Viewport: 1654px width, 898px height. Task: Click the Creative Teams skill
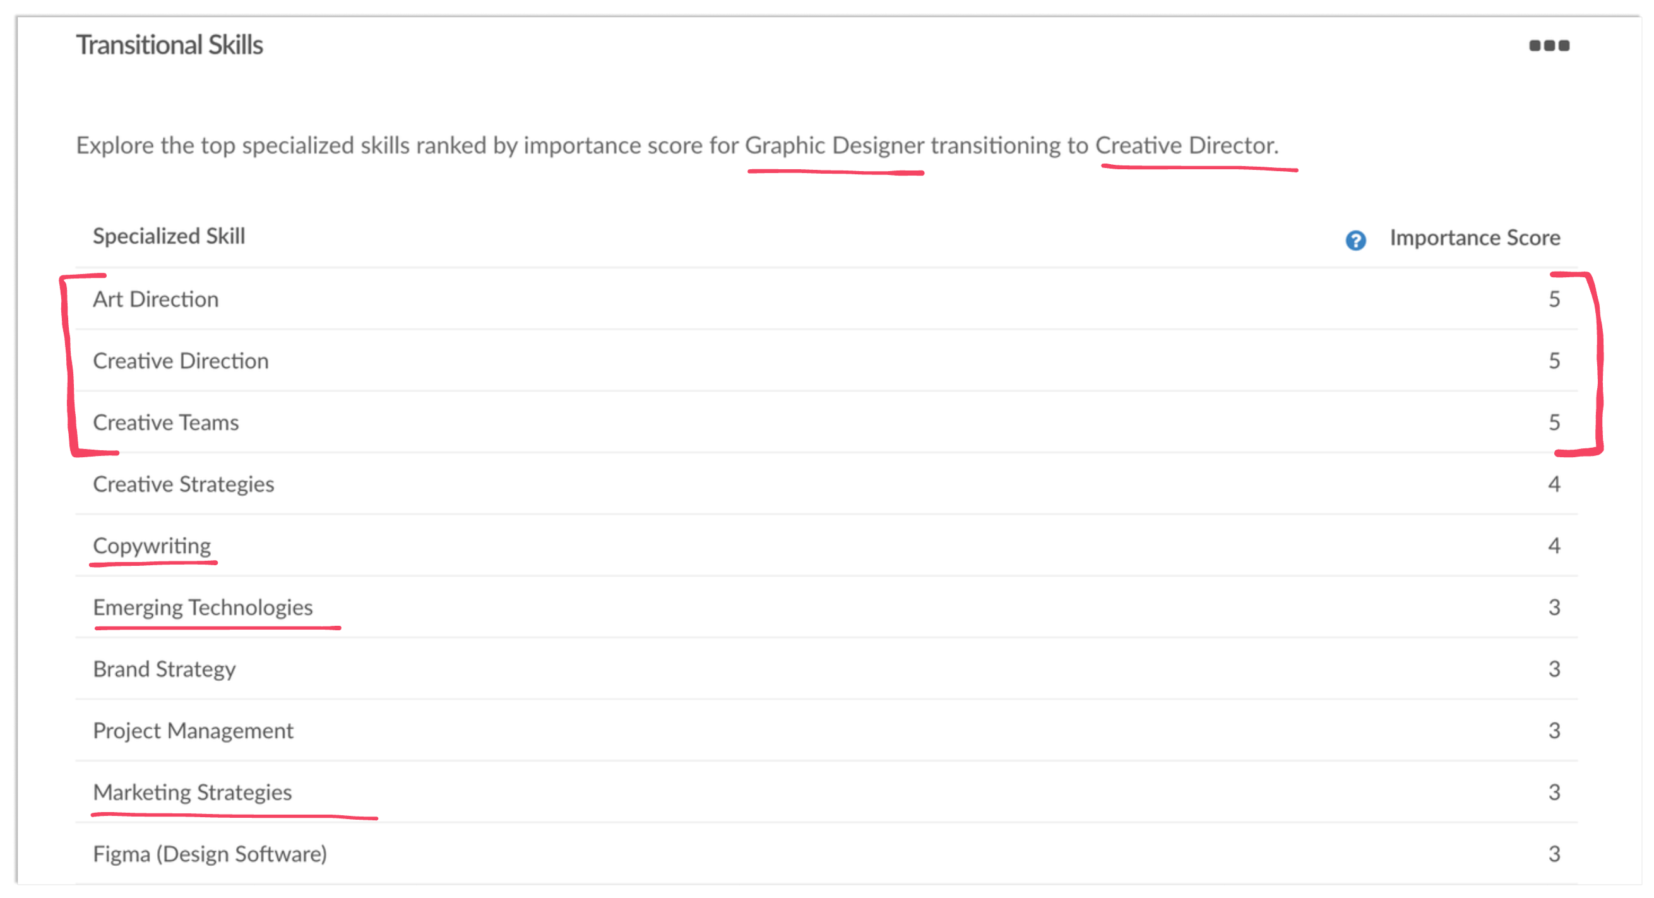(165, 422)
